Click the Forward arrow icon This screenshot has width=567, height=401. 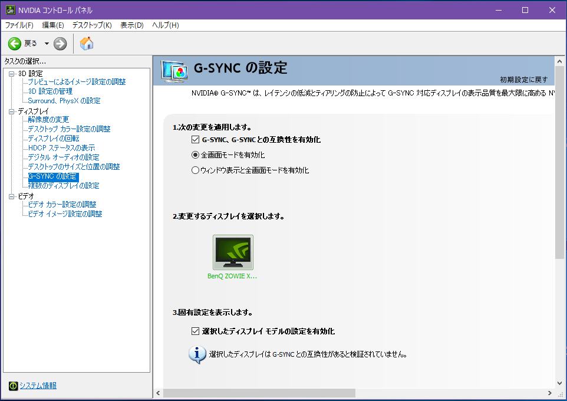click(x=60, y=44)
